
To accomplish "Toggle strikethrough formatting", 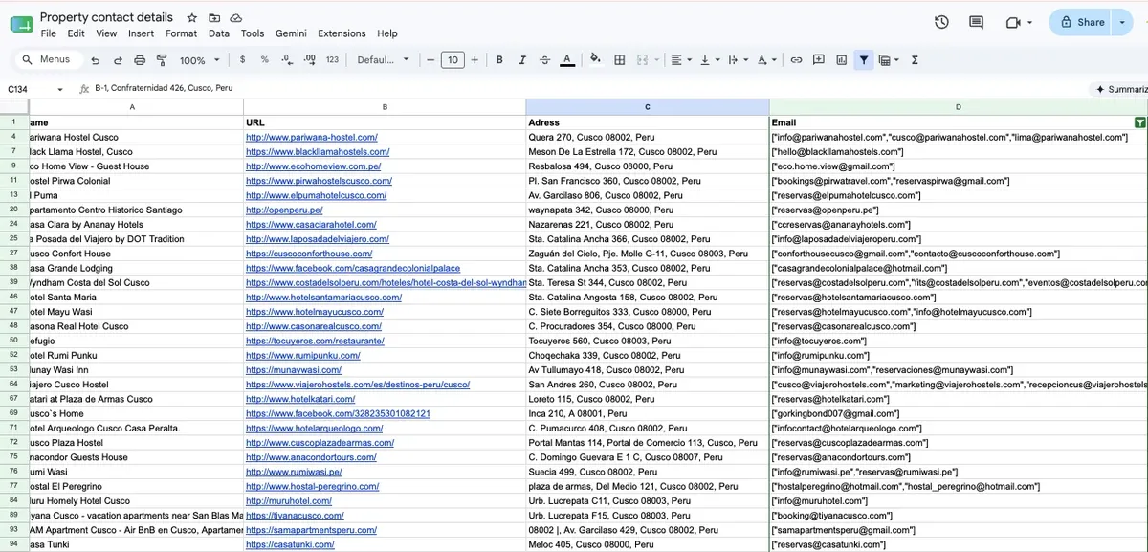I will click(544, 60).
